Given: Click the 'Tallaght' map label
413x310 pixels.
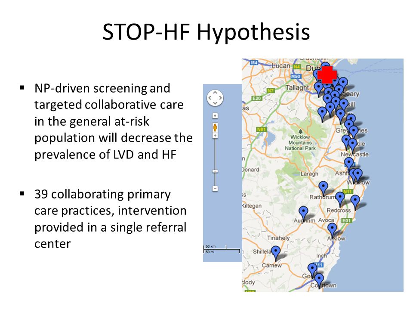Looking at the screenshot, I should click(x=297, y=87).
